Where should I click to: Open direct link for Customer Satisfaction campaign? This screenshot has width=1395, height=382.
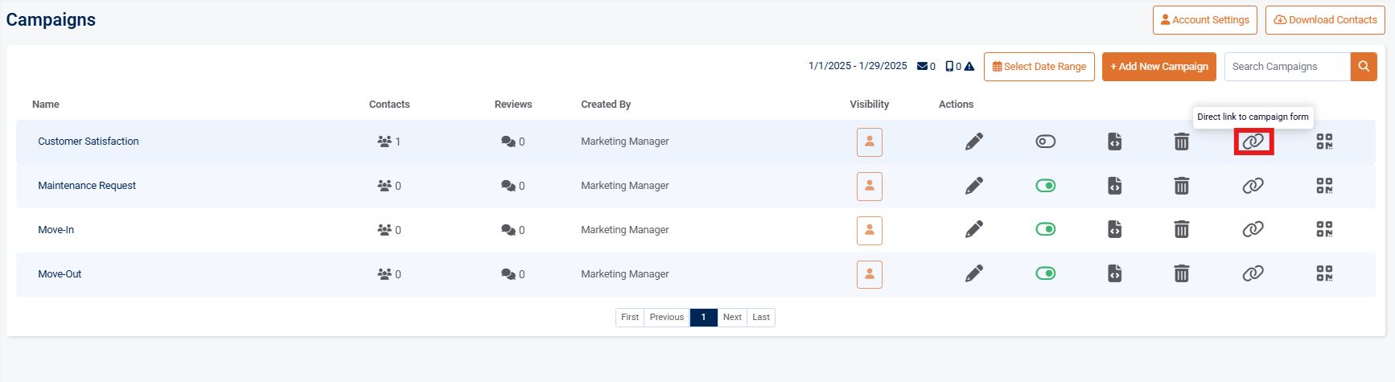pos(1253,142)
